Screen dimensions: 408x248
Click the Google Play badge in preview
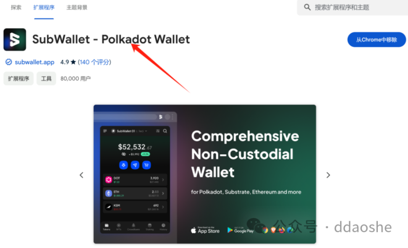241,230
